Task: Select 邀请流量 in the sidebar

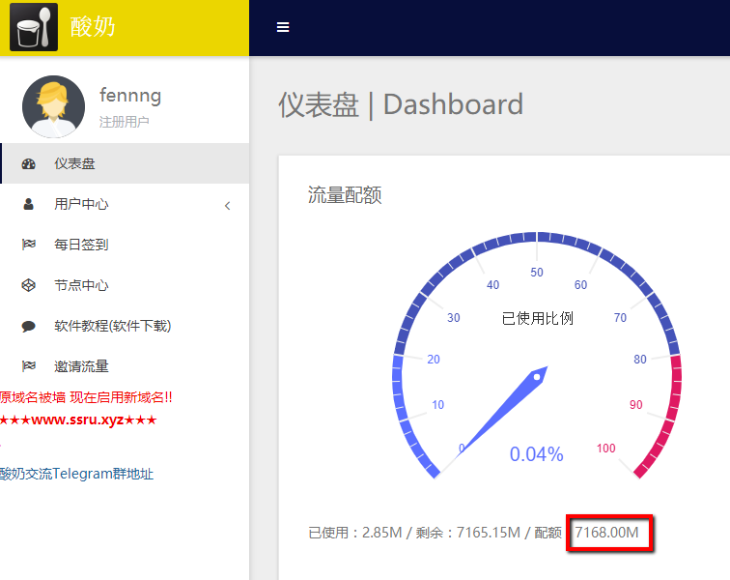Action: (81, 367)
